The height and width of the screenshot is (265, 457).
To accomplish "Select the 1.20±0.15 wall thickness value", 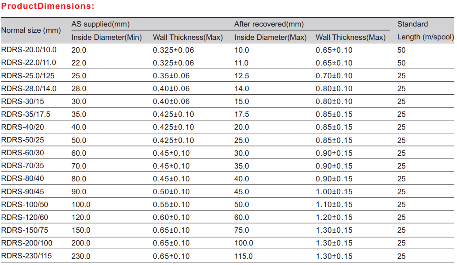I will (334, 217).
